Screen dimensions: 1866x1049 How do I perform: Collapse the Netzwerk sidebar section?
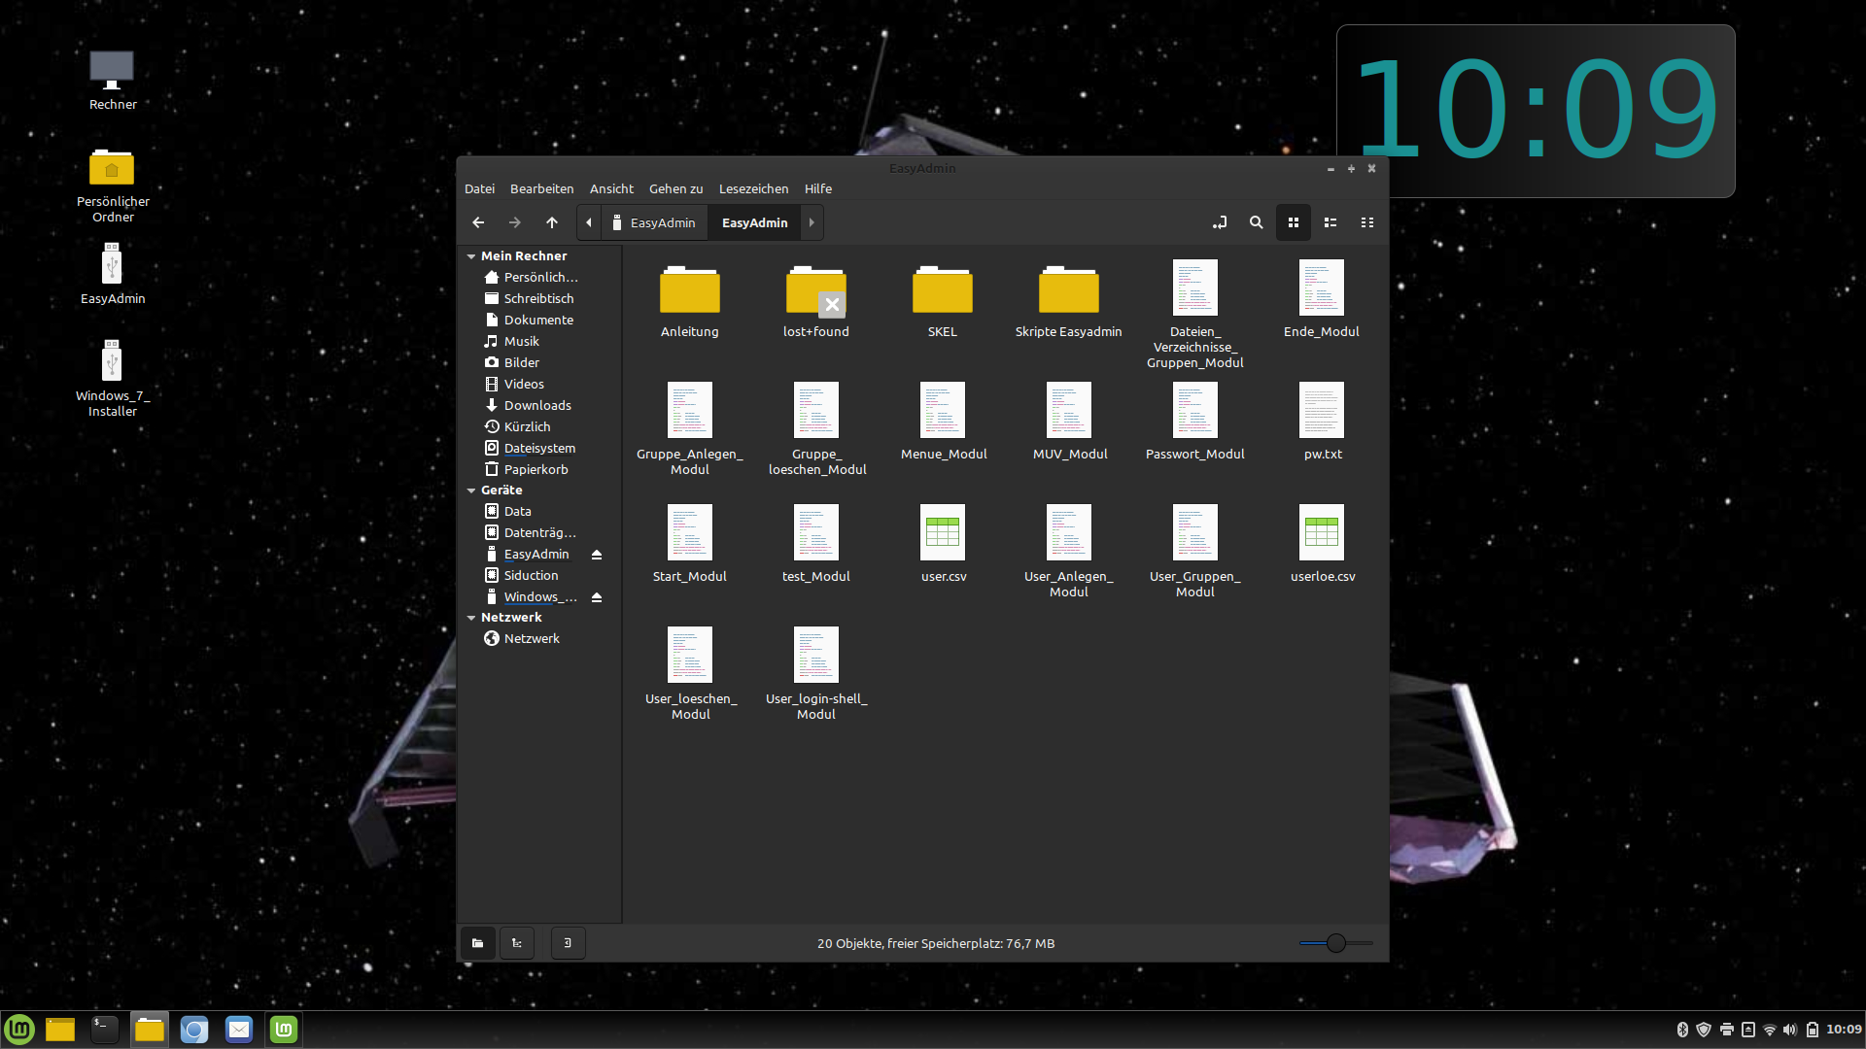coord(471,618)
